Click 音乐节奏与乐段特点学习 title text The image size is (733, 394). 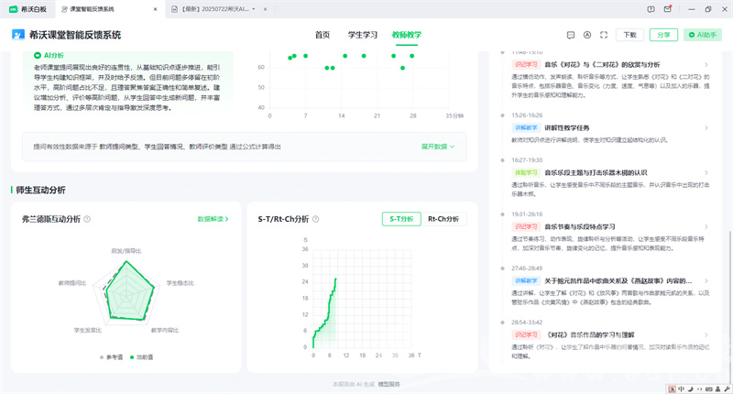tap(580, 226)
